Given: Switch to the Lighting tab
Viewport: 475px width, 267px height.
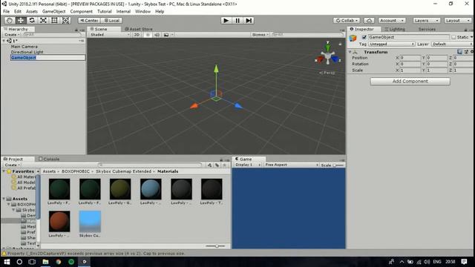Looking at the screenshot, I should pyautogui.click(x=395, y=29).
